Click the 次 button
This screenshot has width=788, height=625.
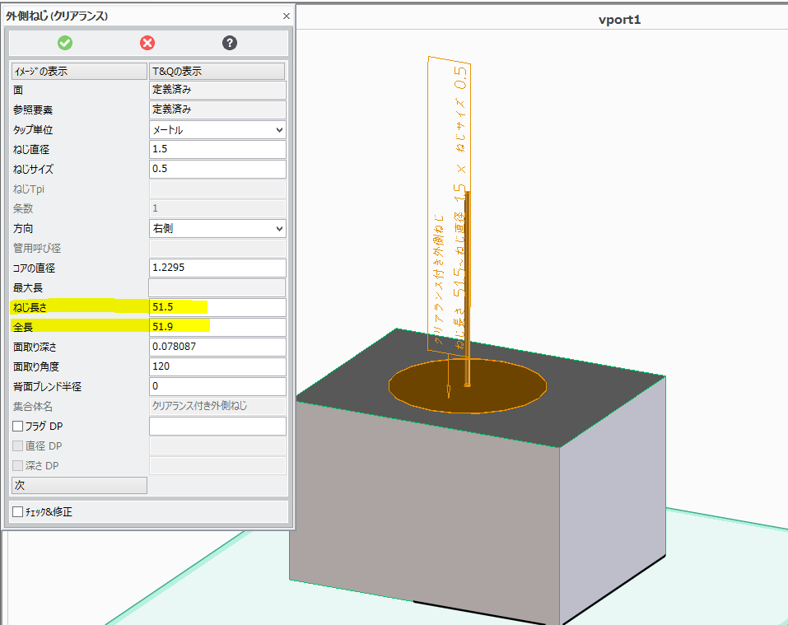pos(79,486)
